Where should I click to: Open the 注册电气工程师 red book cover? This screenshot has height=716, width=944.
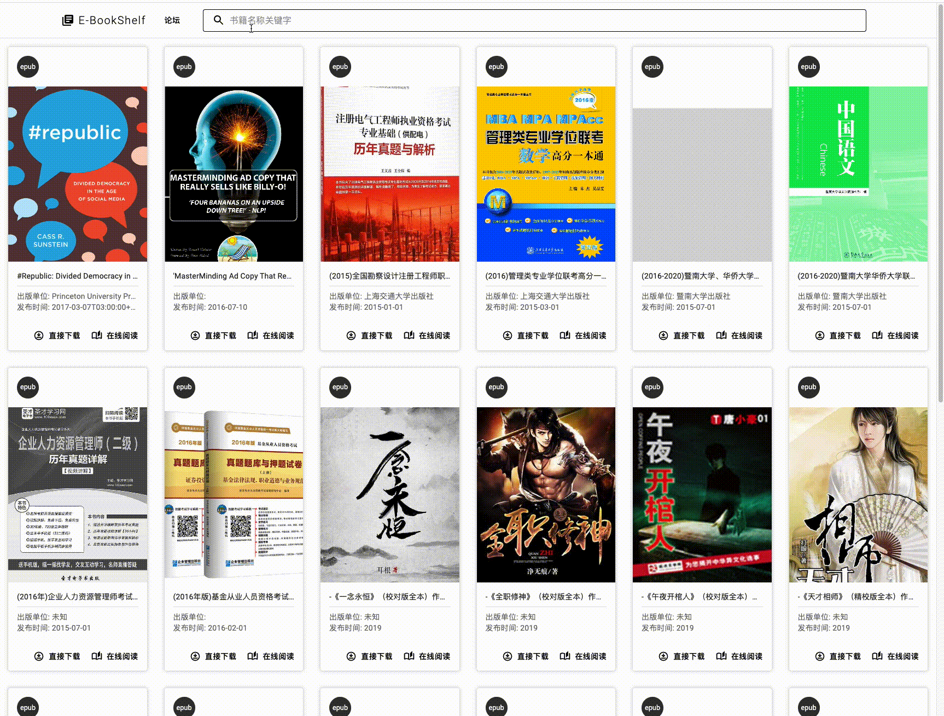[390, 174]
